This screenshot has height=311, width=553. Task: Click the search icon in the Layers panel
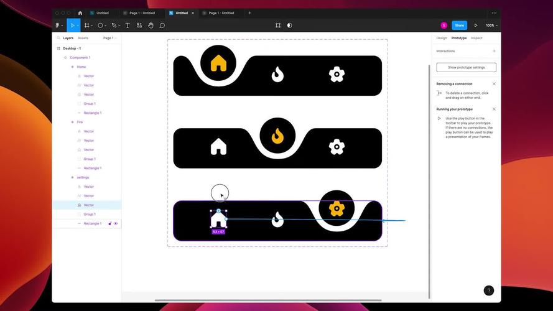click(x=58, y=38)
